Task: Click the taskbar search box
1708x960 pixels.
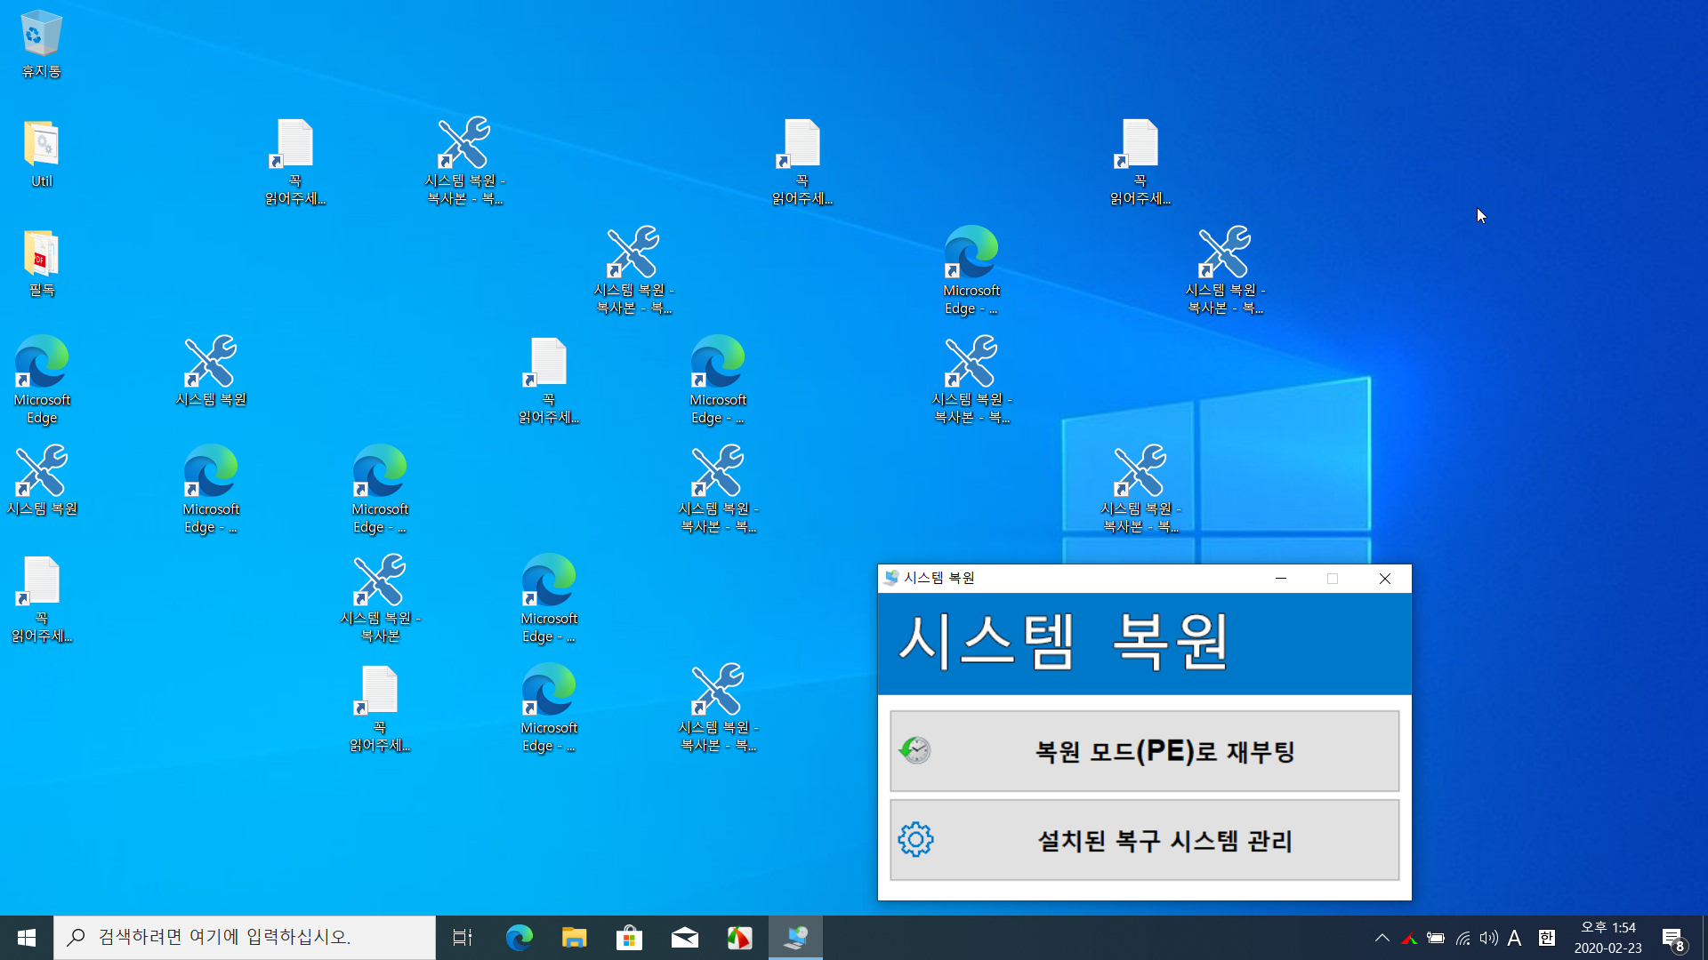Action: click(245, 938)
